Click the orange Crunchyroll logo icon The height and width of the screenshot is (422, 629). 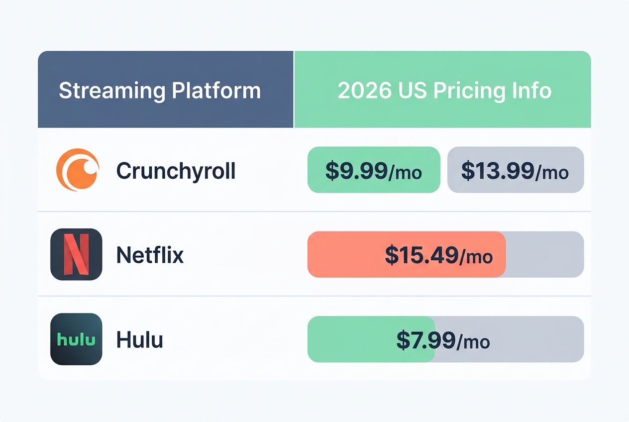pos(78,170)
